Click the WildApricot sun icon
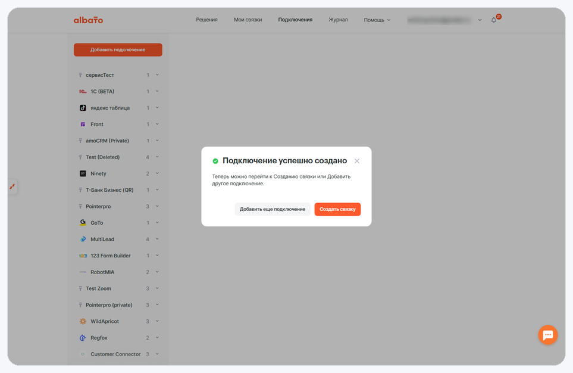 pos(83,321)
